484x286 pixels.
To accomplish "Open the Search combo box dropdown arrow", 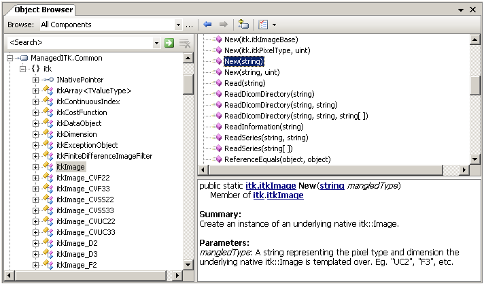I will coord(156,43).
